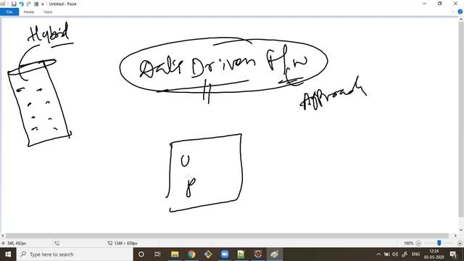Open Task View on the taskbar
Screen dimensions: 464x261
click(x=157, y=254)
